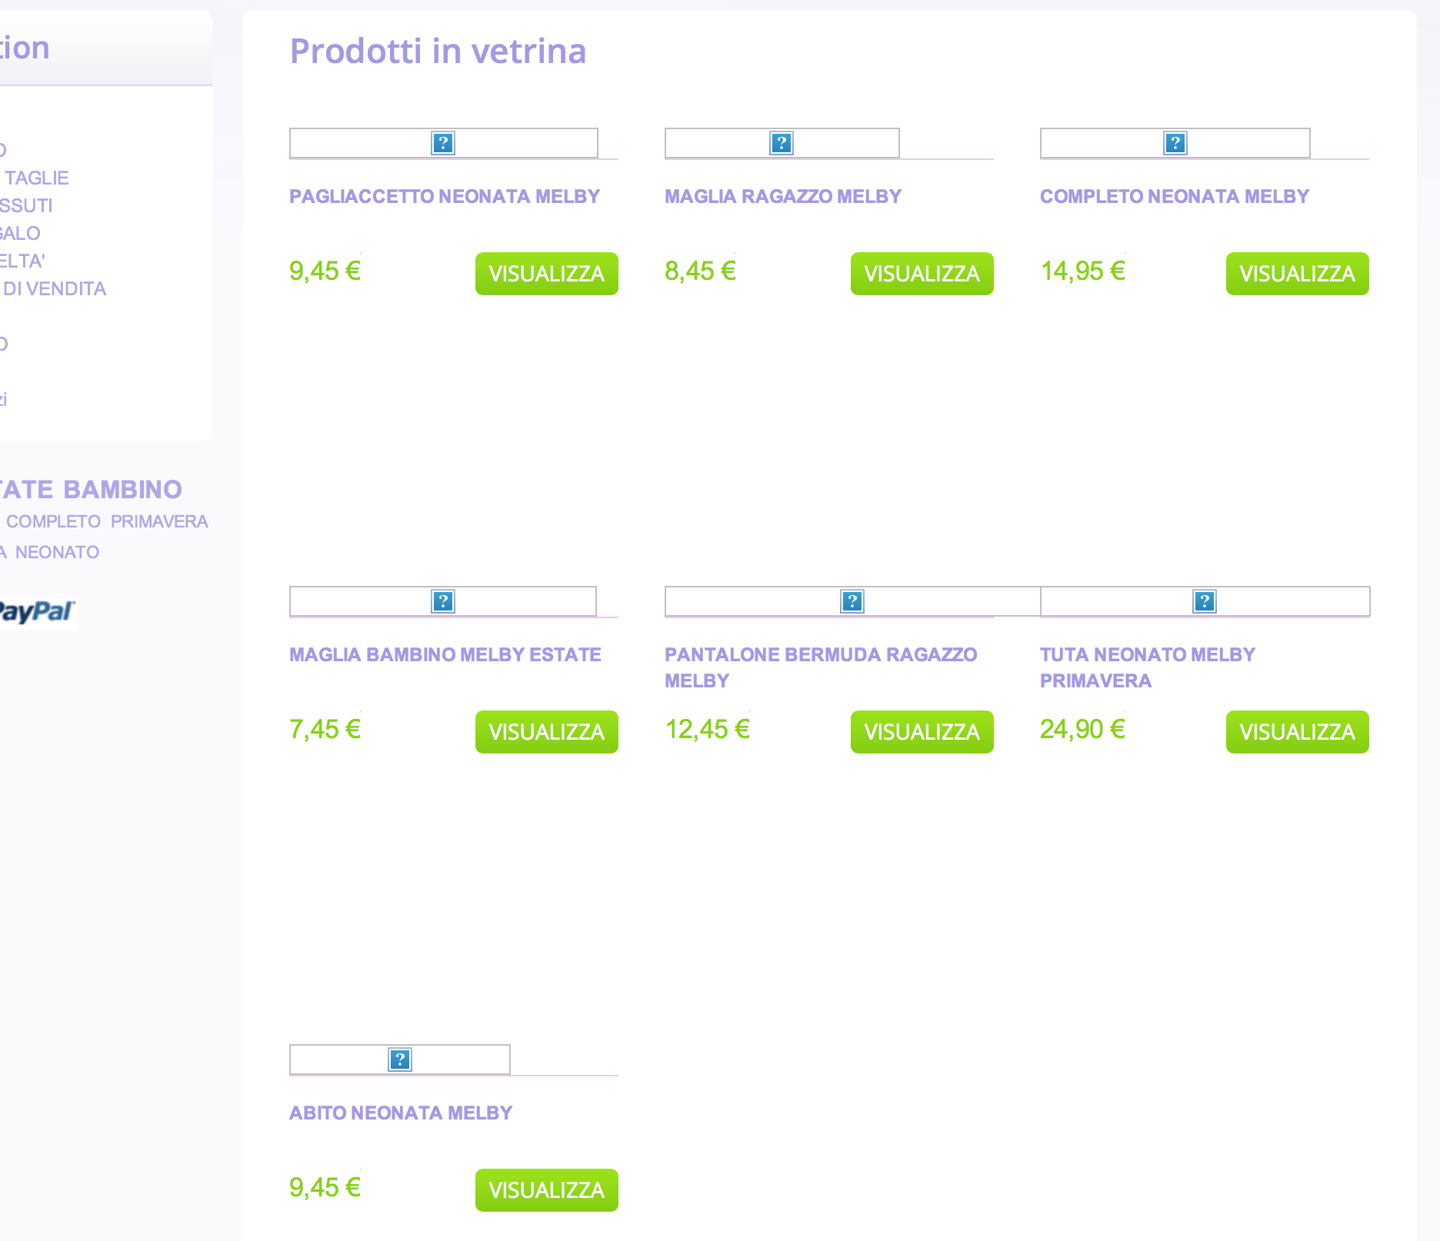The width and height of the screenshot is (1440, 1241).
Task: Click the missing image placeholder for Maglia Ragazzo Melby
Action: pos(782,143)
